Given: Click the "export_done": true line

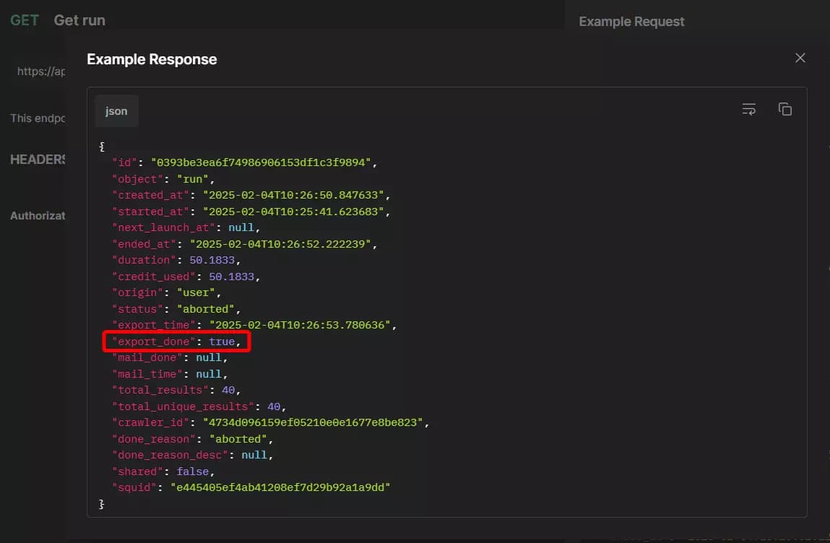Looking at the screenshot, I should [176, 342].
